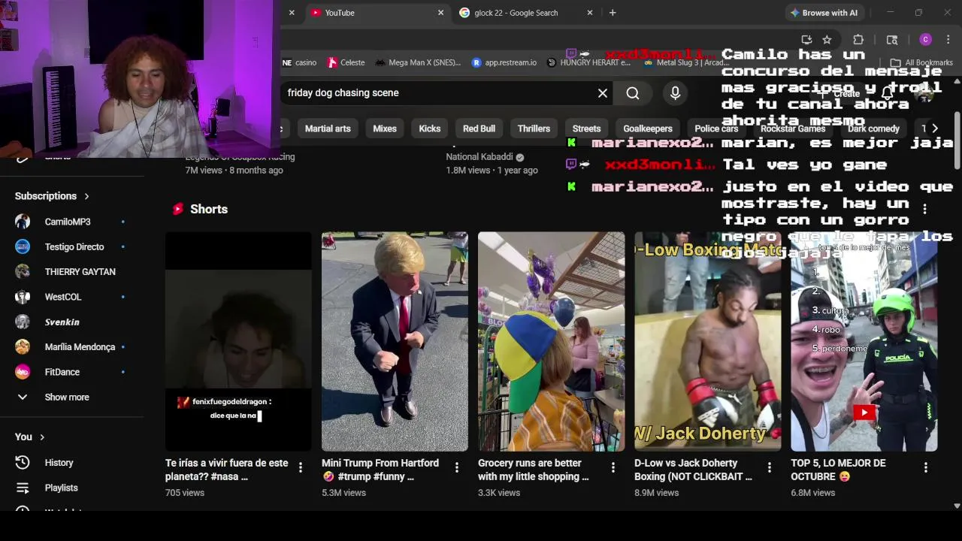
Task: Click the Shorts section logo icon
Action: coord(178,209)
